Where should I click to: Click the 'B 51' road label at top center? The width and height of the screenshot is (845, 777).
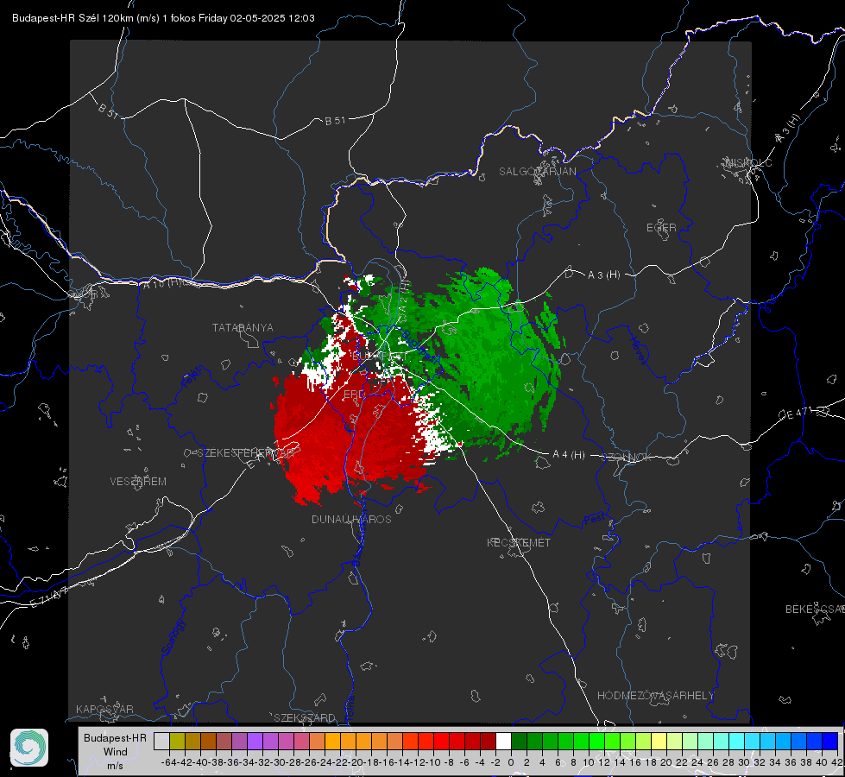coord(335,121)
